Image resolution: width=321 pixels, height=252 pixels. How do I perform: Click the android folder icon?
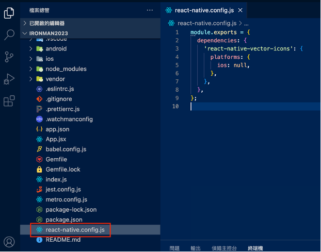coord(40,48)
